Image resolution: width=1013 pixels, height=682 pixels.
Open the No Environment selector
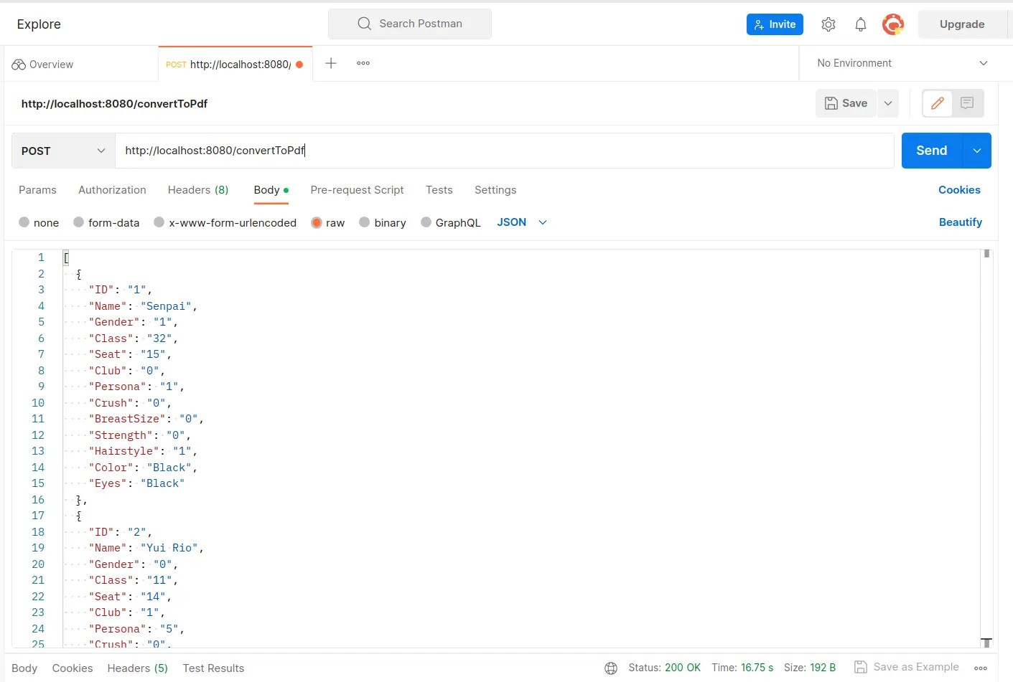(900, 63)
